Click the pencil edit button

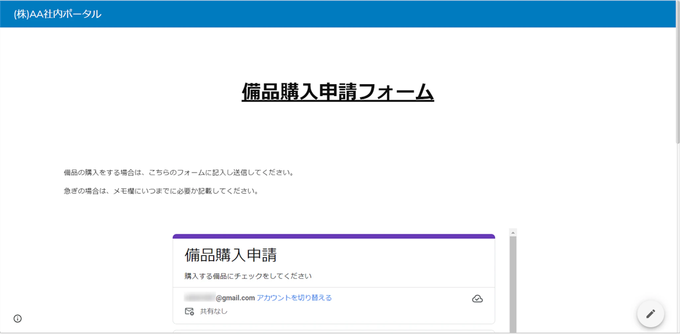[650, 314]
